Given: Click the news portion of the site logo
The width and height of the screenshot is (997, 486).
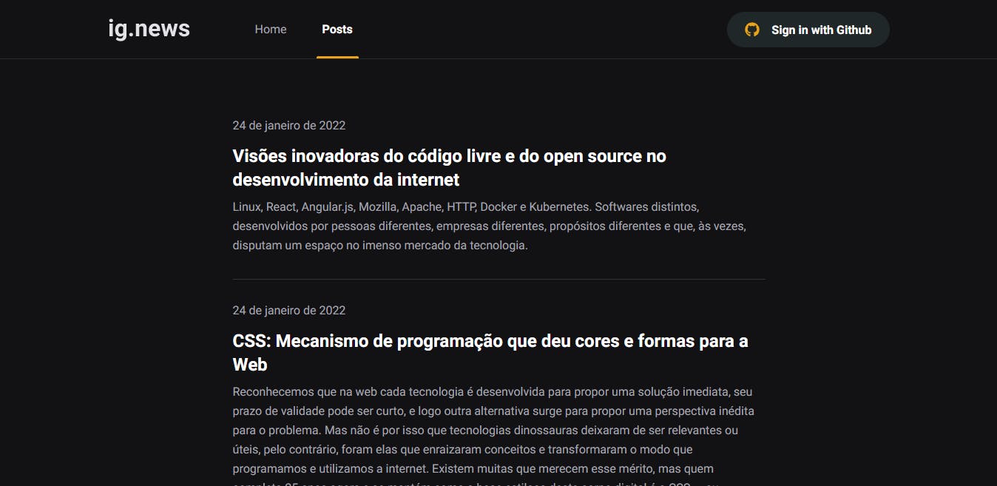Looking at the screenshot, I should 163,30.
